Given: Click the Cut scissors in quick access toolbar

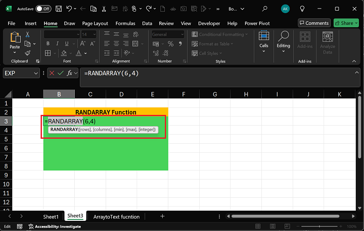Looking at the screenshot, I should (x=104, y=9).
